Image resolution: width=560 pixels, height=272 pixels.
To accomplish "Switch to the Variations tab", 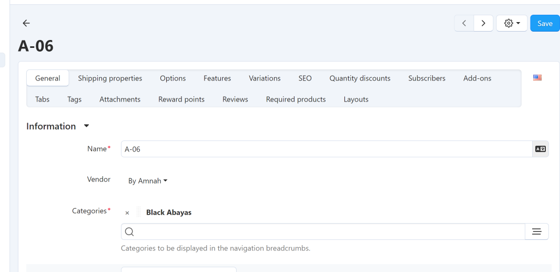I will point(264,78).
